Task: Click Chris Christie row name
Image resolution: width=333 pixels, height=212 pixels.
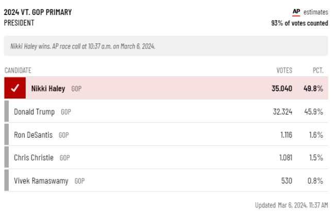Action: tap(34, 158)
